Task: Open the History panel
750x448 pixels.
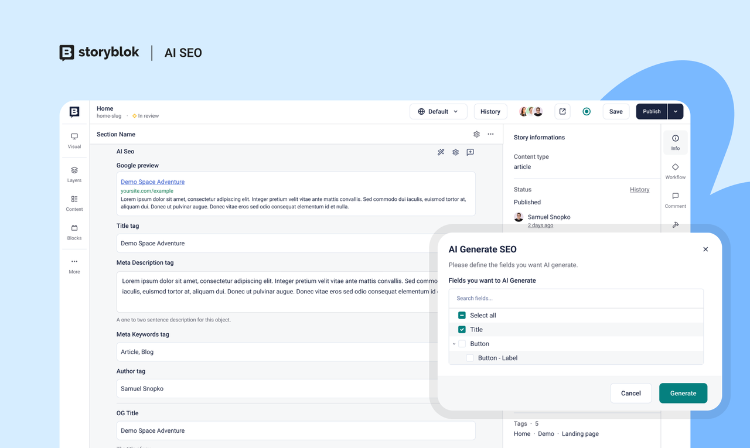Action: point(490,111)
